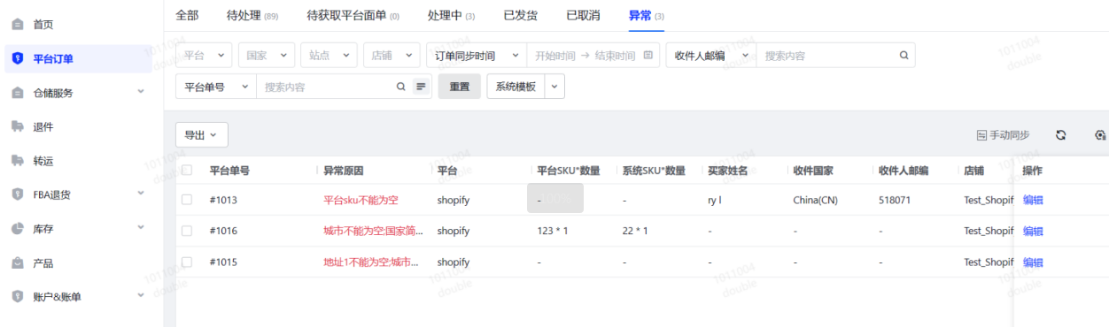This screenshot has width=1109, height=327.
Task: Click search magnifier in 平台单号 field
Action: pos(400,87)
